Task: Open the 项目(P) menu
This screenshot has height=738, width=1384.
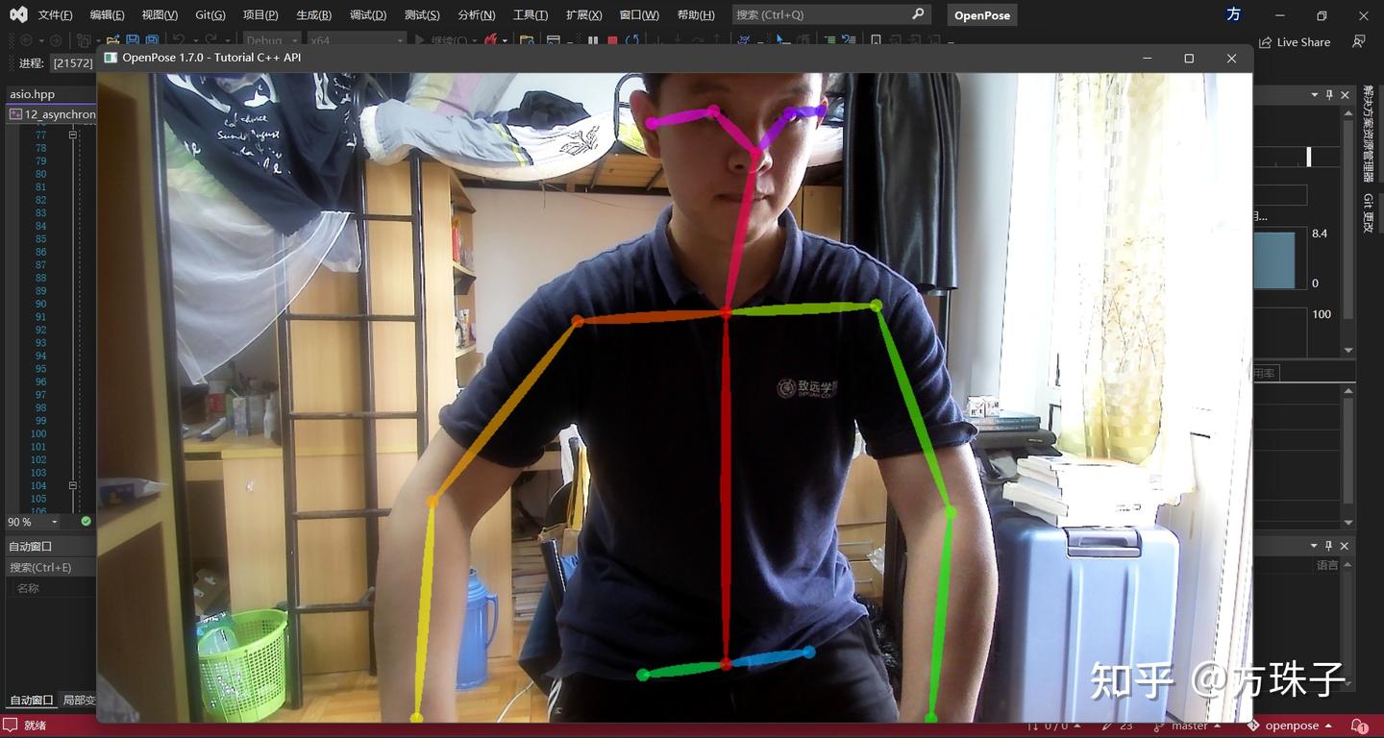Action: pos(260,15)
